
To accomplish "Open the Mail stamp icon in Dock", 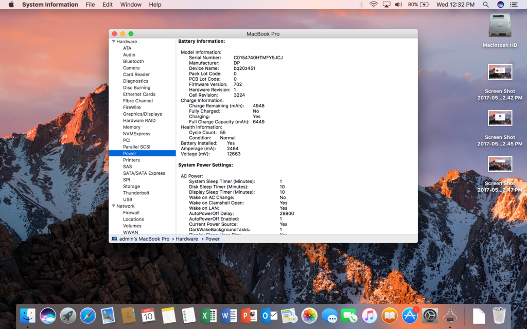I will (x=108, y=316).
